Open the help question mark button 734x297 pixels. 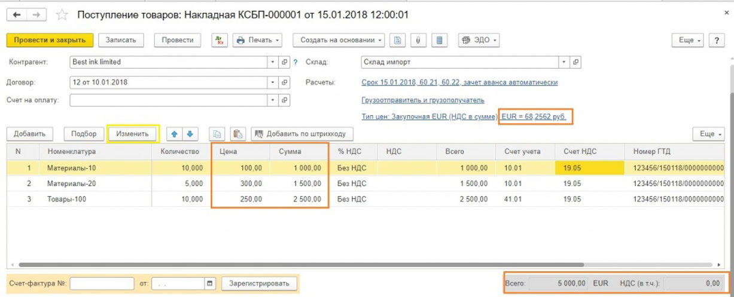tap(716, 40)
